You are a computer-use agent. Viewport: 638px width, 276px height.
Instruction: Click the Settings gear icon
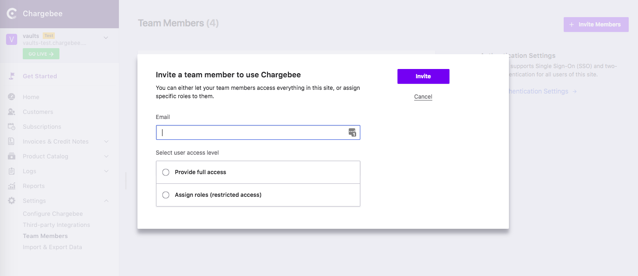12,201
